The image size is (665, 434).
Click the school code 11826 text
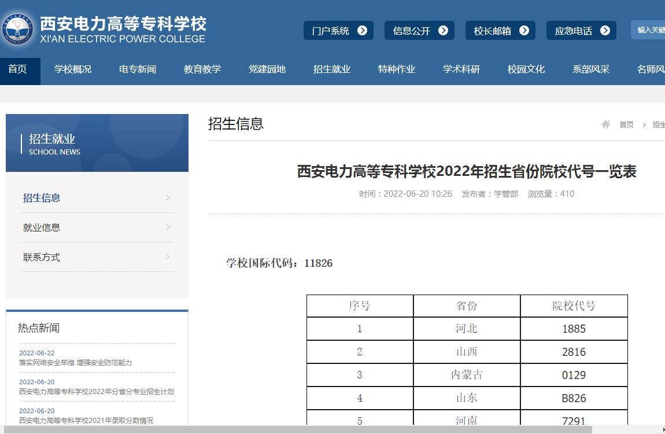tap(318, 263)
